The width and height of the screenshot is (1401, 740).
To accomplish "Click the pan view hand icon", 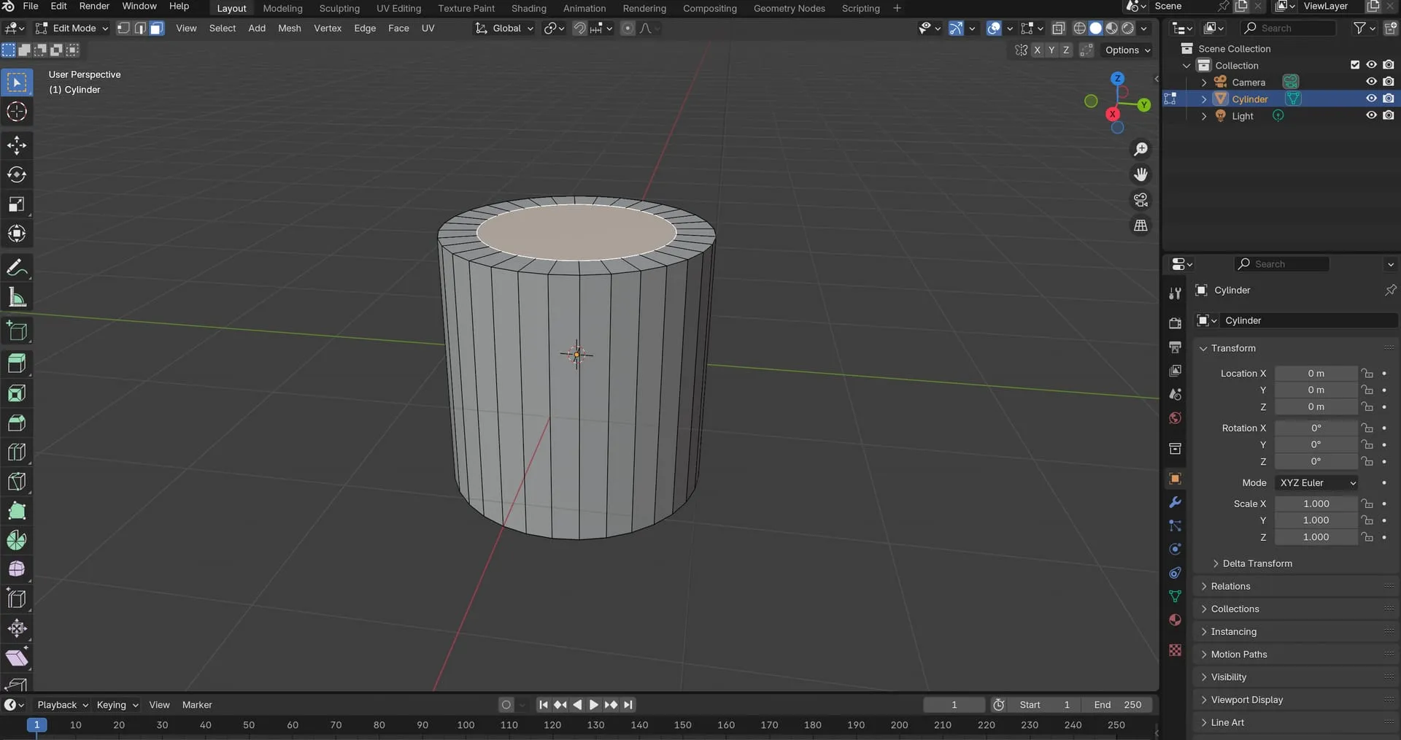I will [1141, 174].
